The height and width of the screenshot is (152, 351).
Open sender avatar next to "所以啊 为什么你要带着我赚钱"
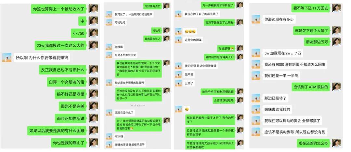pyautogui.click(x=7, y=57)
